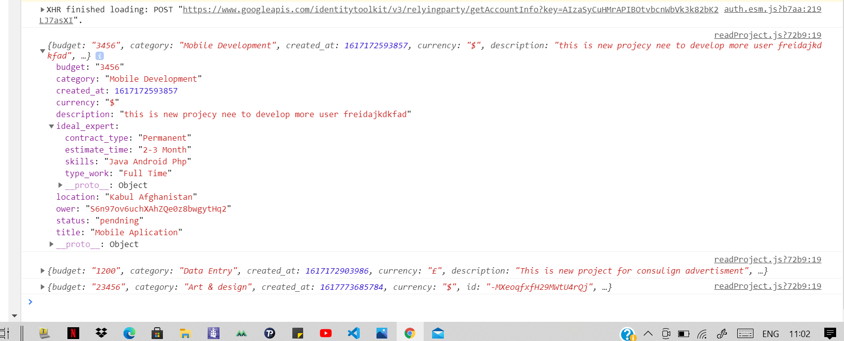Collapse the ideal_expert node
The width and height of the screenshot is (844, 341).
[x=51, y=126]
